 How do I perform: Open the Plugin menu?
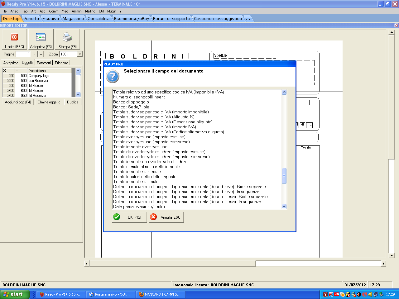(112, 11)
